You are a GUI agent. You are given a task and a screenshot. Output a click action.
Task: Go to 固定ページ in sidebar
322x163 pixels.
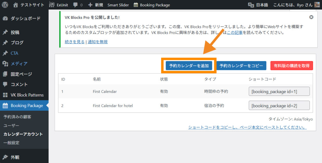[21, 74]
